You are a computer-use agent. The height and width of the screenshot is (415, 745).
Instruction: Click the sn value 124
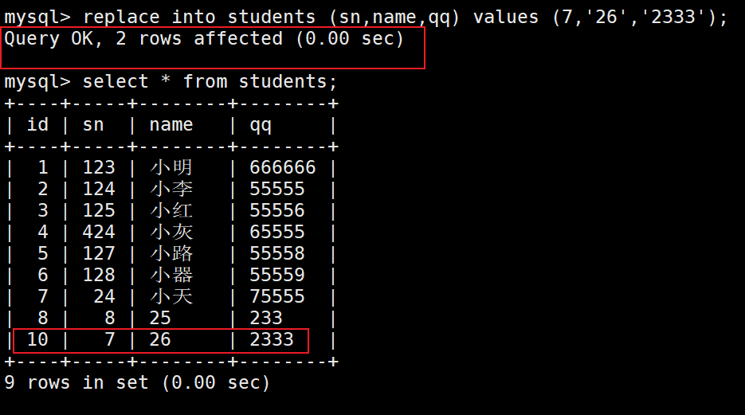coord(99,189)
